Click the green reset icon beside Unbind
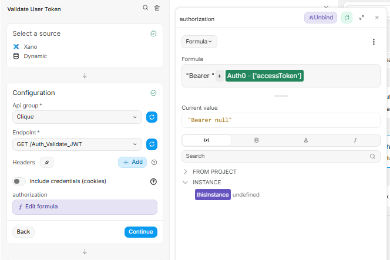This screenshot has height=260, width=390. 347,18
